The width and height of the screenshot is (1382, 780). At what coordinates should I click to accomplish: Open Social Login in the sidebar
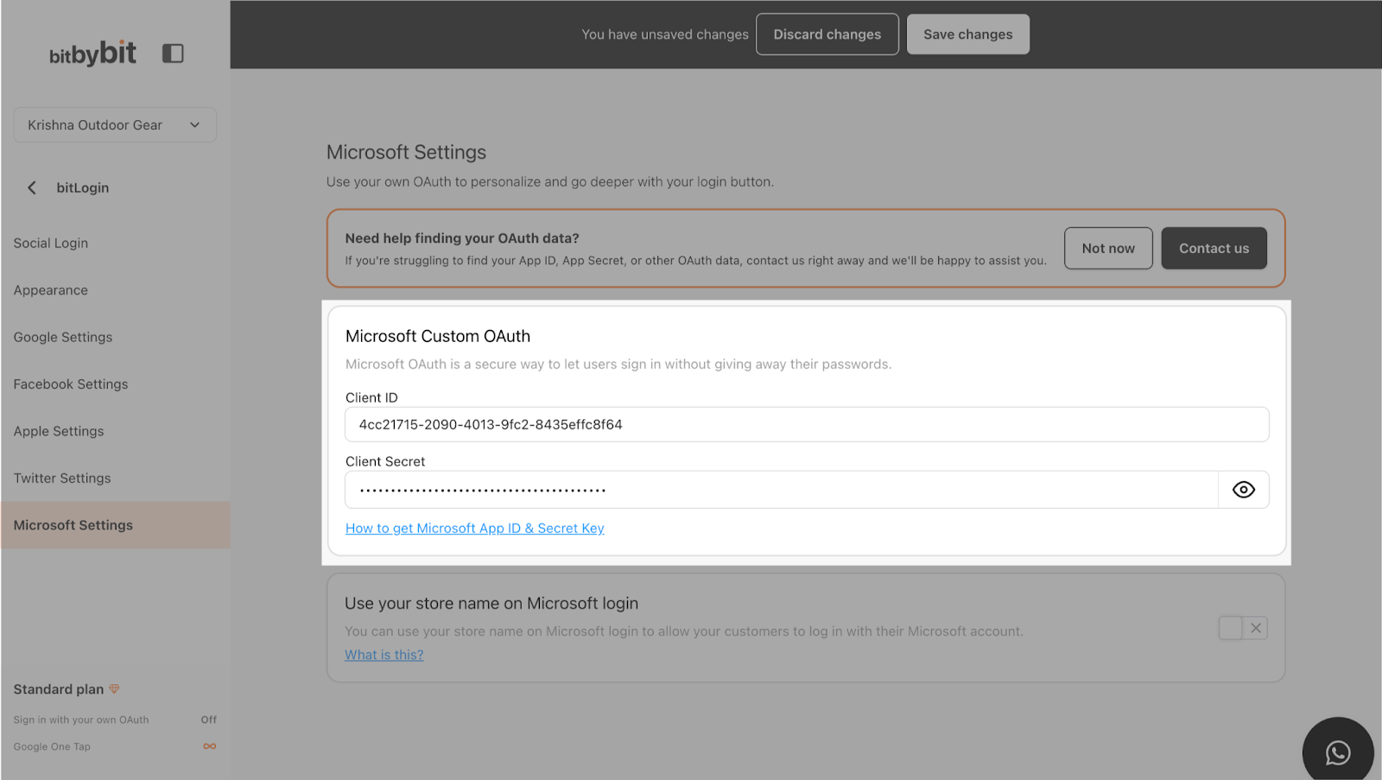click(51, 244)
